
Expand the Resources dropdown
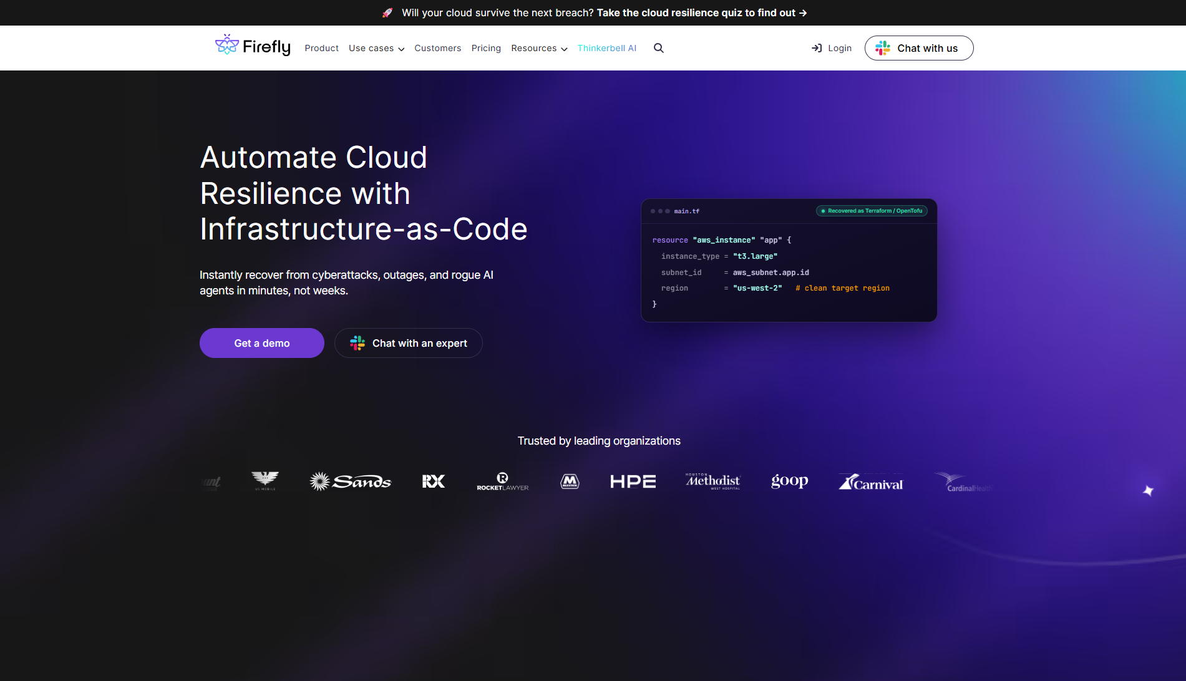coord(539,48)
